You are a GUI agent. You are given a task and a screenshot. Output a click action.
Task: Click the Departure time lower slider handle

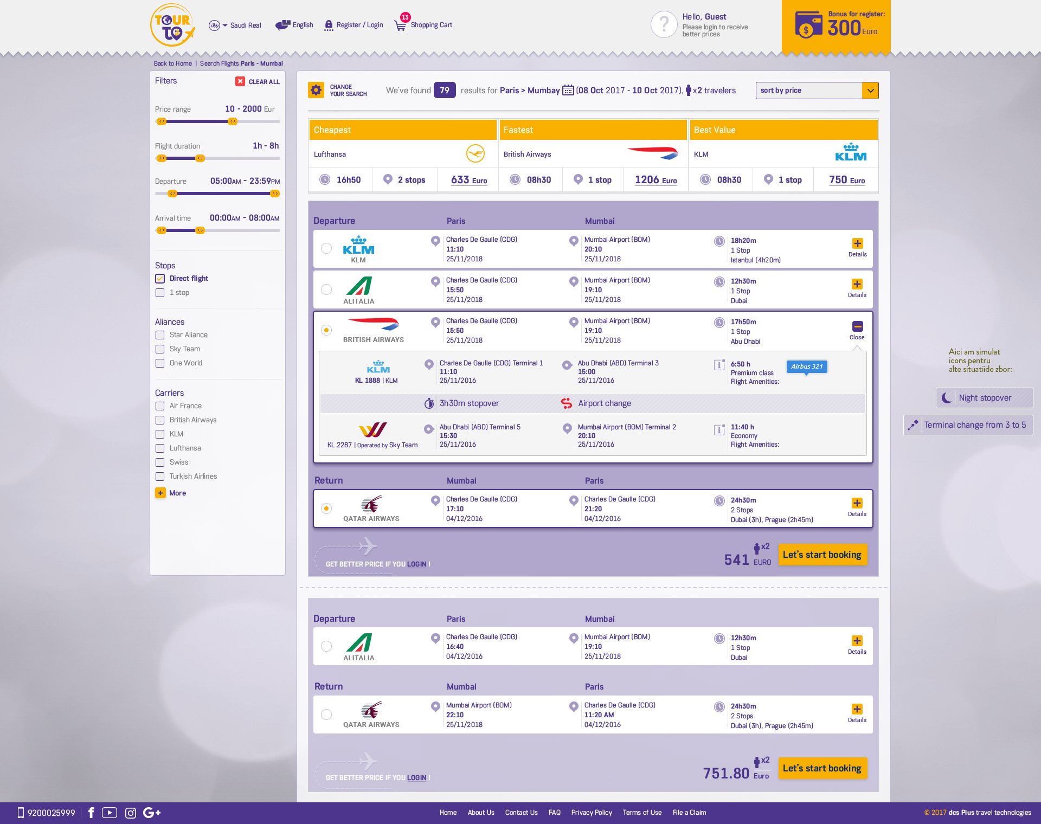click(172, 194)
